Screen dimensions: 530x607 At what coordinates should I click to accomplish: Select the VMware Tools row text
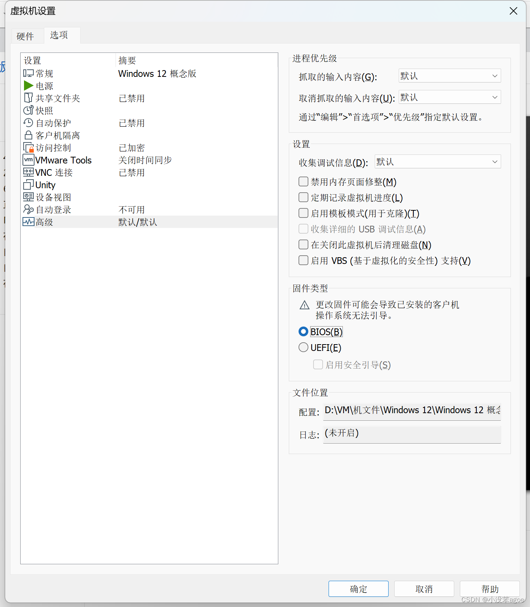63,160
